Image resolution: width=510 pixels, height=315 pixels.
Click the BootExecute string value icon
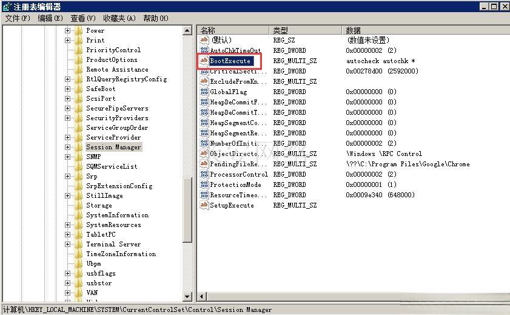pyautogui.click(x=204, y=61)
